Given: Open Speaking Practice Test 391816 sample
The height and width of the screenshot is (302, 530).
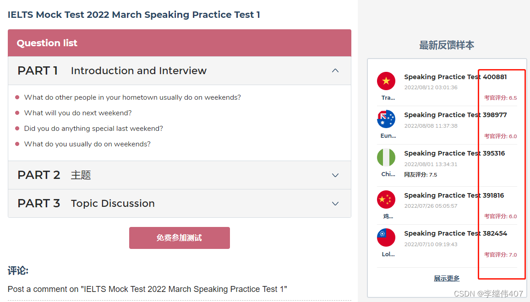Looking at the screenshot, I should click(x=454, y=195).
